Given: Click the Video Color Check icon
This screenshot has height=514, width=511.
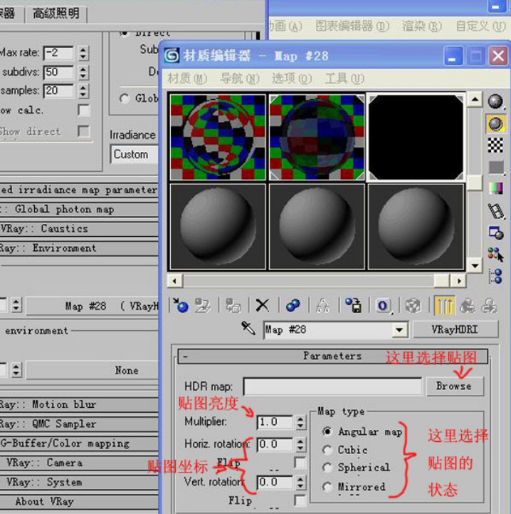Looking at the screenshot, I should pyautogui.click(x=495, y=188).
